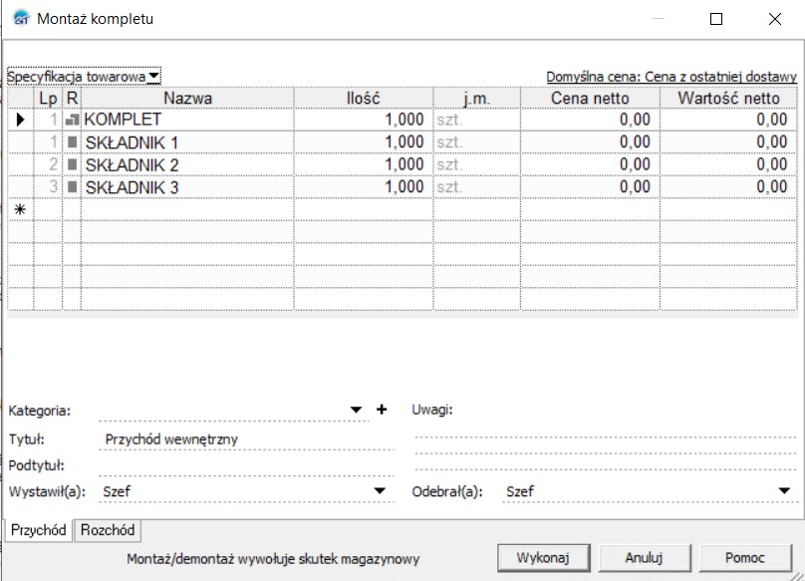The width and height of the screenshot is (805, 581).
Task: Expand the Kategoria dropdown list
Action: point(358,410)
